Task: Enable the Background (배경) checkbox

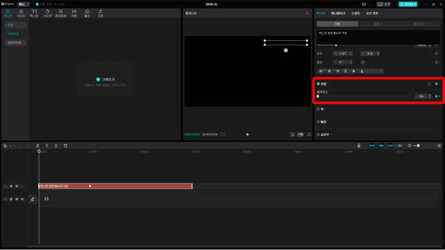Action: (x=318, y=122)
